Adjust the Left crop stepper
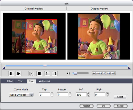 89,95
